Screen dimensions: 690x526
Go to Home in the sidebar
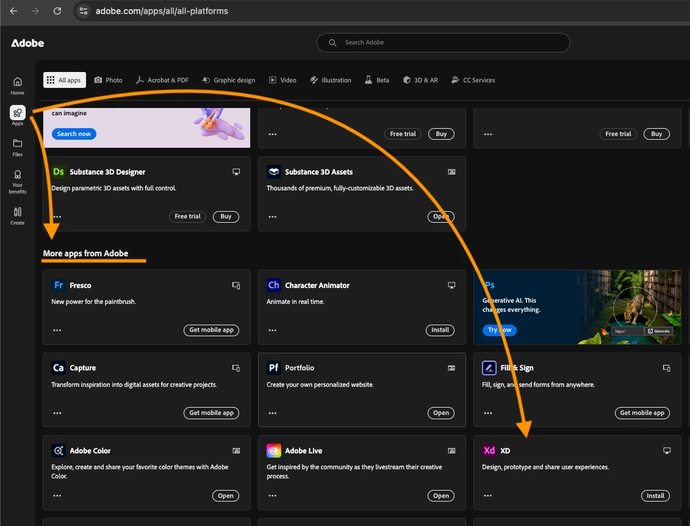18,86
